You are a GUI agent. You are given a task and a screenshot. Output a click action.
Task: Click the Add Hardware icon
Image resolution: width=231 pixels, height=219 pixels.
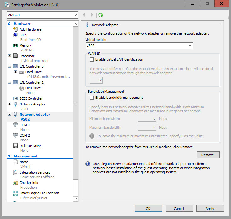coord(15,29)
